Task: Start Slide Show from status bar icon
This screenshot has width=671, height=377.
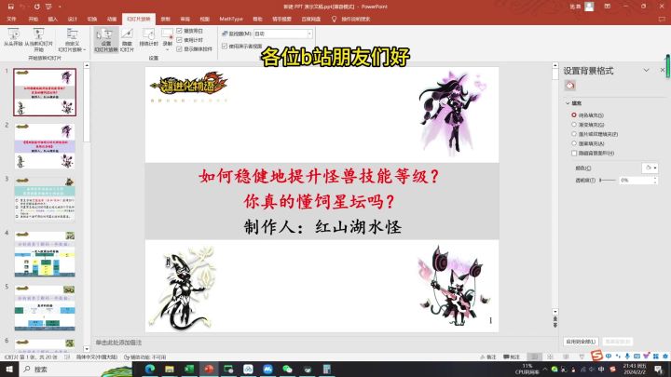Action: point(582,357)
